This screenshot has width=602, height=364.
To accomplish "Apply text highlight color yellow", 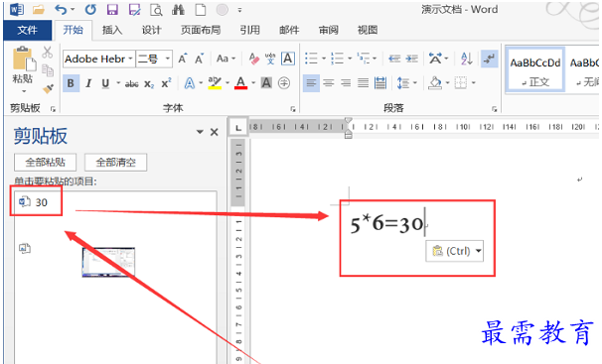I will tap(215, 82).
